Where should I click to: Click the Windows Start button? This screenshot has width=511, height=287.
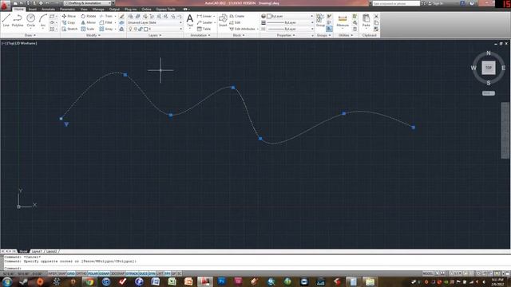7,281
